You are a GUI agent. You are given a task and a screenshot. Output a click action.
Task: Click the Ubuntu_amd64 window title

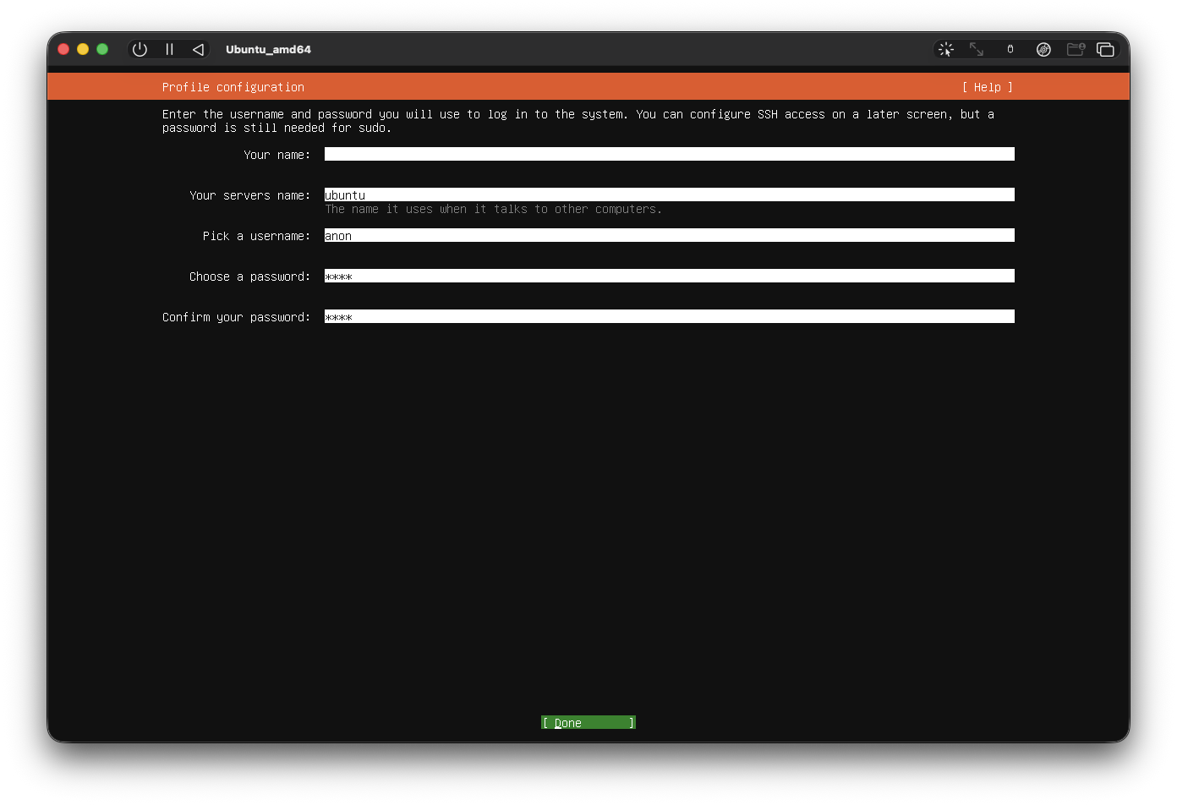tap(268, 49)
